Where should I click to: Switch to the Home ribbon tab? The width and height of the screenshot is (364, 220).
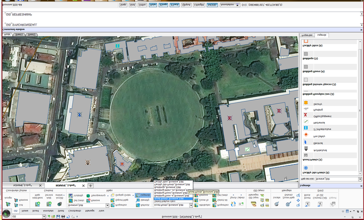[25, 211]
